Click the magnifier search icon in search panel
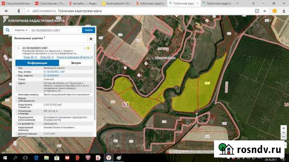This screenshot has height=162, width=289. click(x=8, y=30)
